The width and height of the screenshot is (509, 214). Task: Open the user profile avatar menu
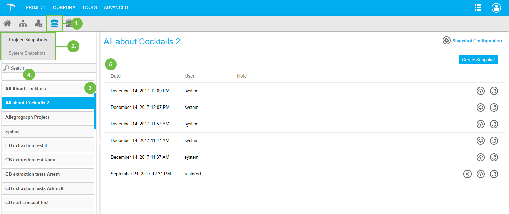pyautogui.click(x=496, y=8)
